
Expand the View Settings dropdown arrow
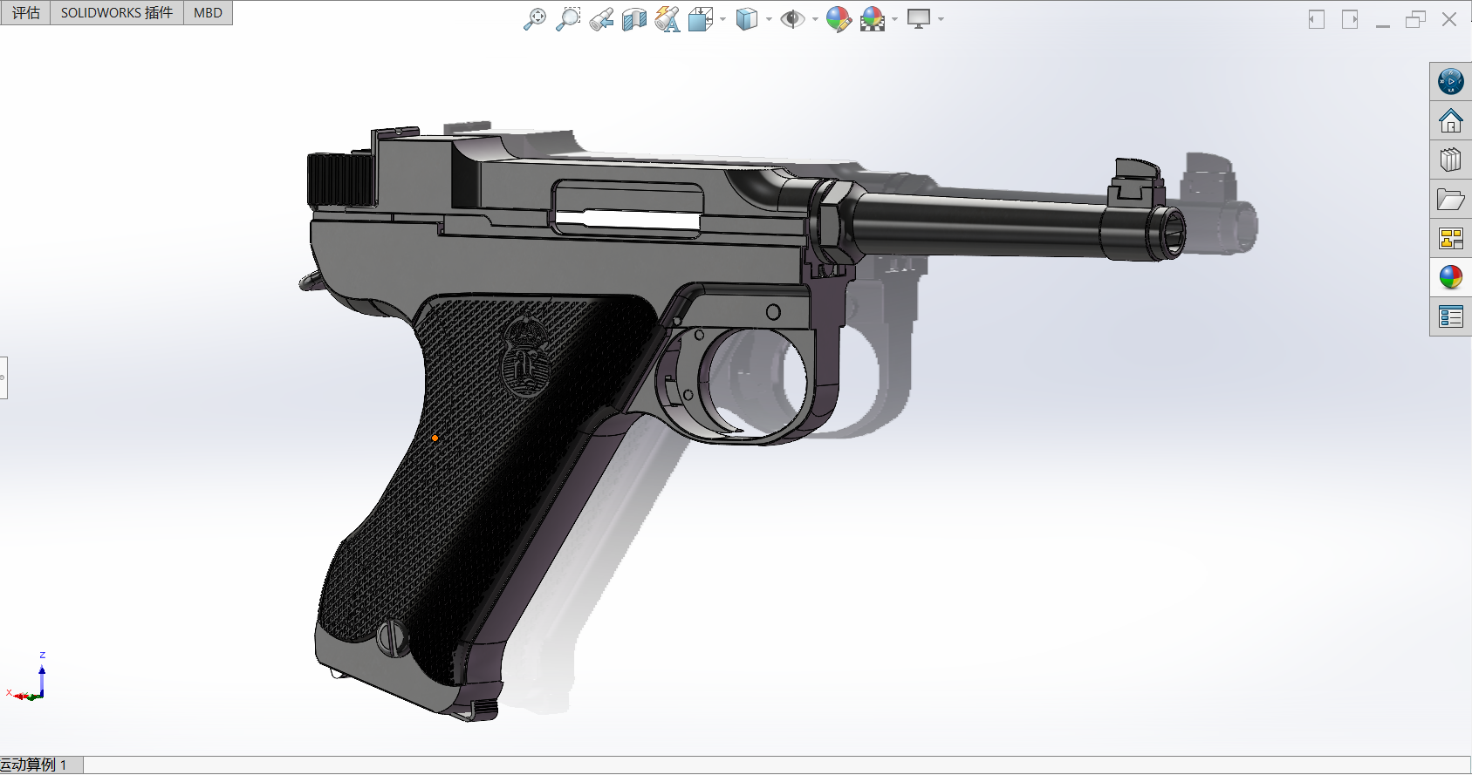(x=941, y=19)
